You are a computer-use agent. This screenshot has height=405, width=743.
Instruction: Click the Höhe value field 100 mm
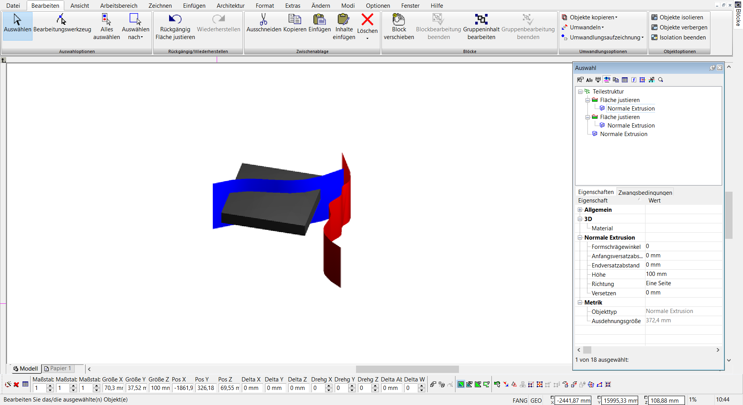pyautogui.click(x=683, y=274)
